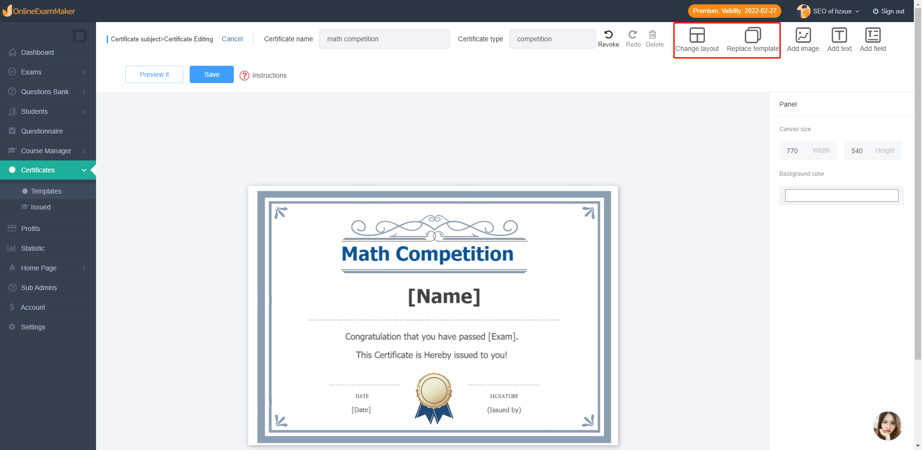
Task: Open Account in sidebar
Action: tap(48, 307)
